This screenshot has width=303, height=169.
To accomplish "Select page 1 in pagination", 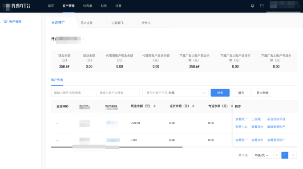I will point(285,155).
